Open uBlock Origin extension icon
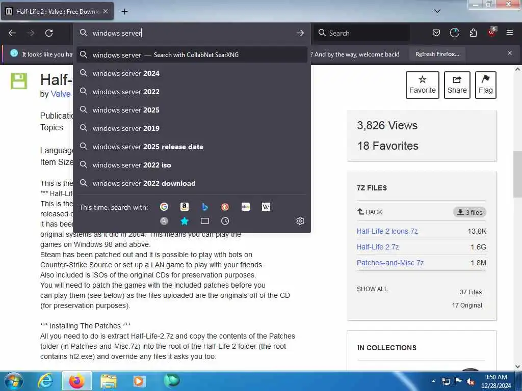The width and height of the screenshot is (522, 391). point(492,32)
